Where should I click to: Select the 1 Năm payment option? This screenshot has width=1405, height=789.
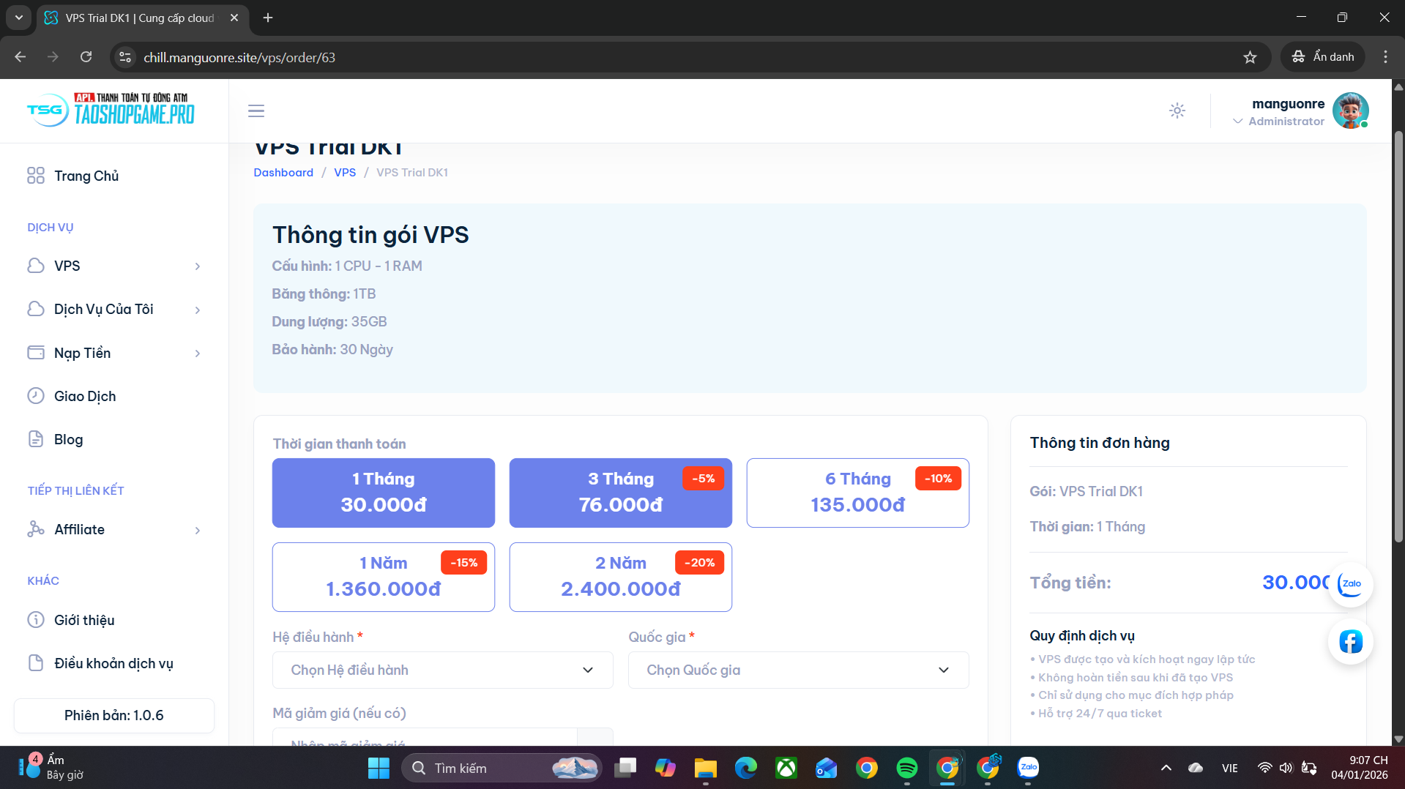383,577
